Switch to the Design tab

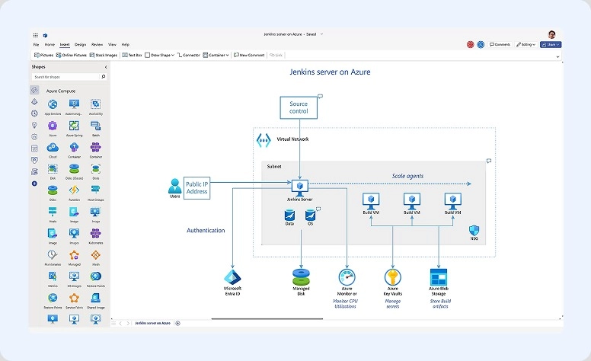click(x=80, y=44)
